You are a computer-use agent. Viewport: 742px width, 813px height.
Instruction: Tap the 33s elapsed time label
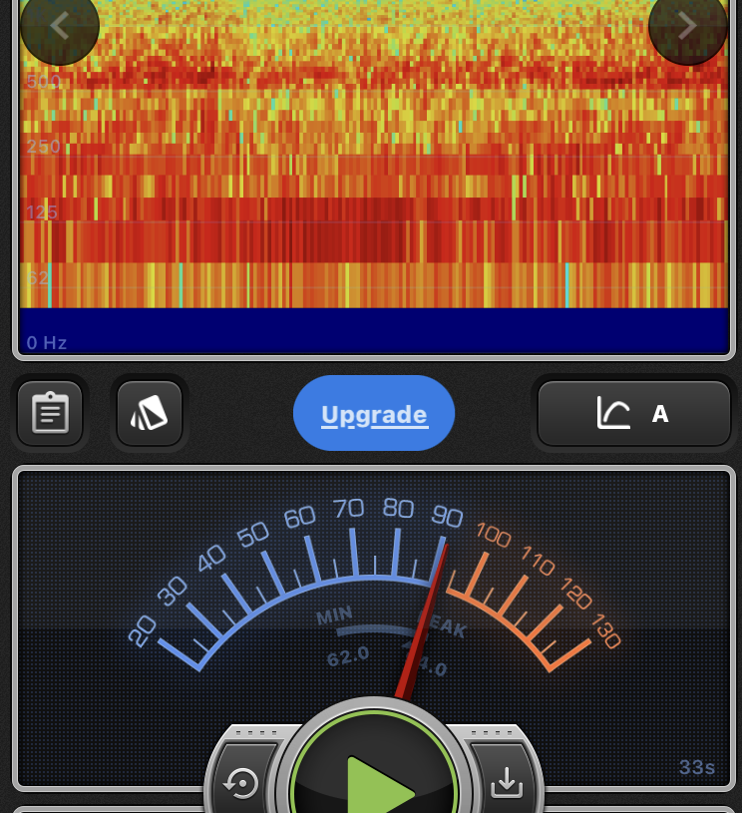click(697, 767)
